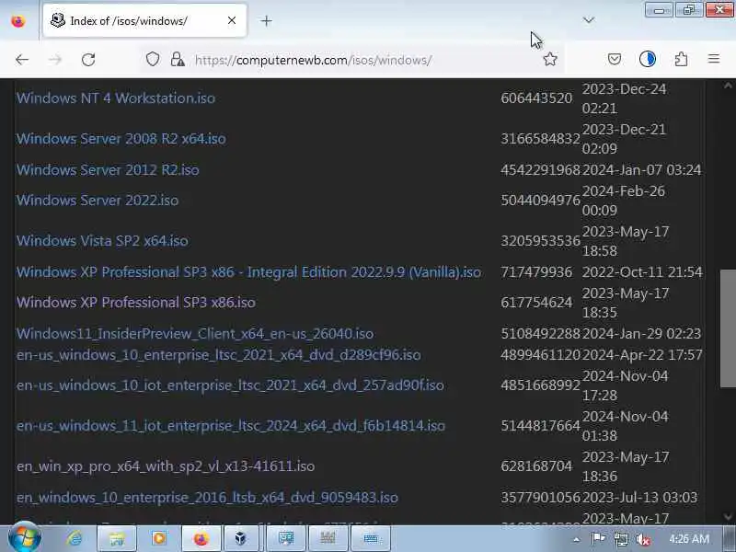The width and height of the screenshot is (736, 552).
Task: Click file size 628168704
Action: pyautogui.click(x=536, y=466)
